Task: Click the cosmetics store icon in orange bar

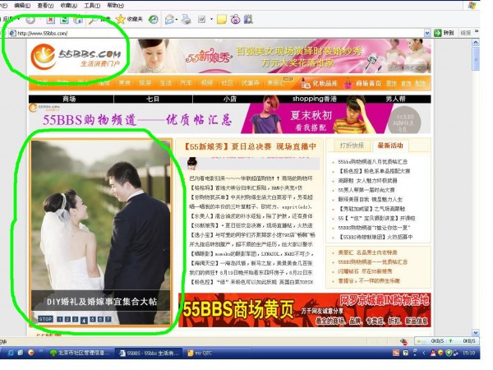Action: point(306,83)
